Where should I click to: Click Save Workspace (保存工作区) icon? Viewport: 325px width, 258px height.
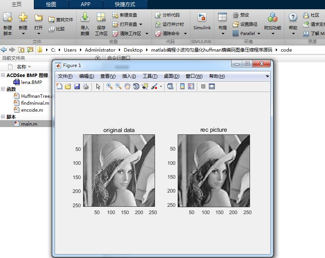pyautogui.click(x=101, y=17)
